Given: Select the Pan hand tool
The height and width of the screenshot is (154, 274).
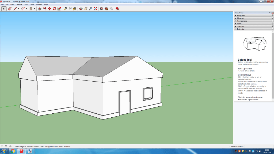Looking at the screenshot, I should click(86, 9).
